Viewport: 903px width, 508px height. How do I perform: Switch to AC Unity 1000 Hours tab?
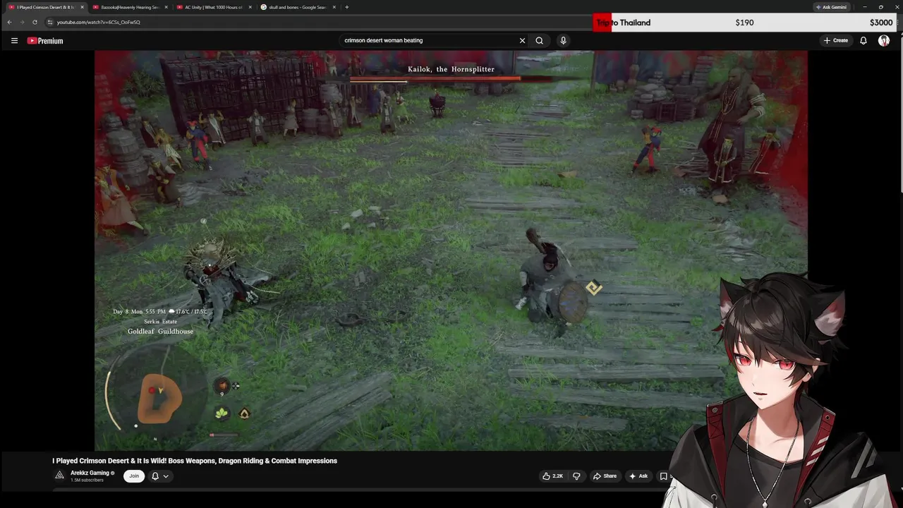[214, 7]
